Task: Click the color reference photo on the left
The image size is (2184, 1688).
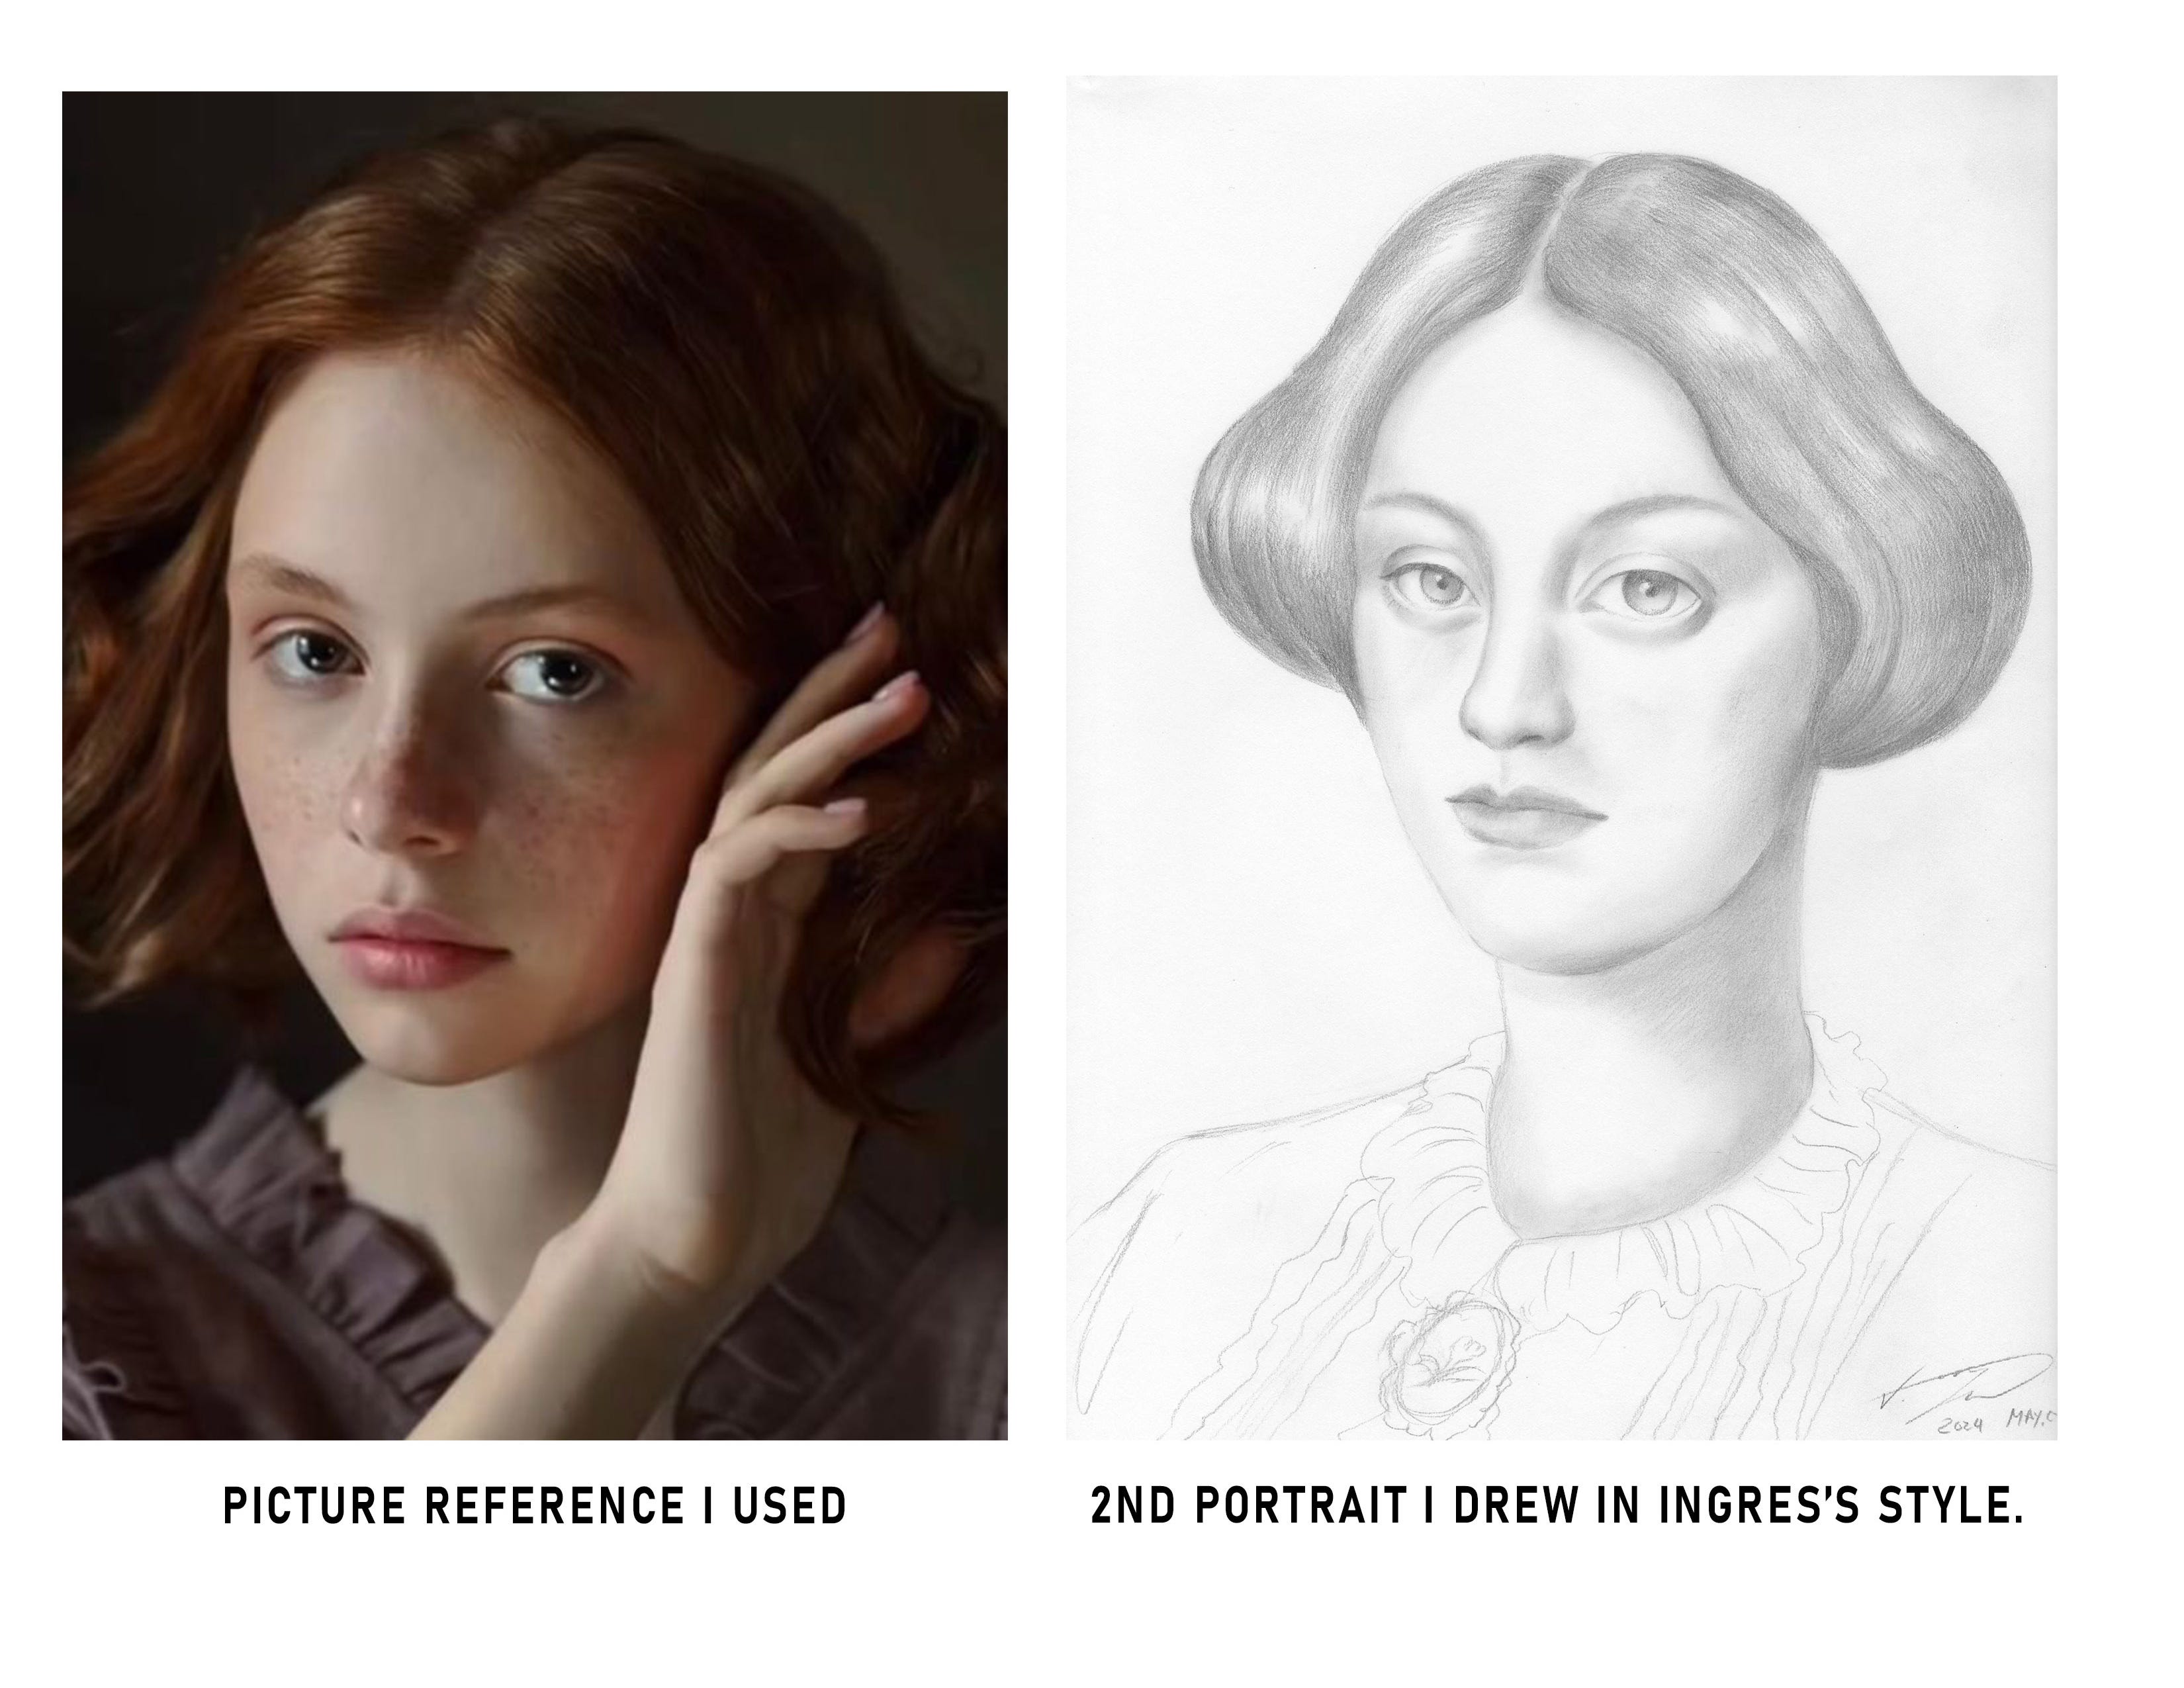Action: (x=534, y=765)
